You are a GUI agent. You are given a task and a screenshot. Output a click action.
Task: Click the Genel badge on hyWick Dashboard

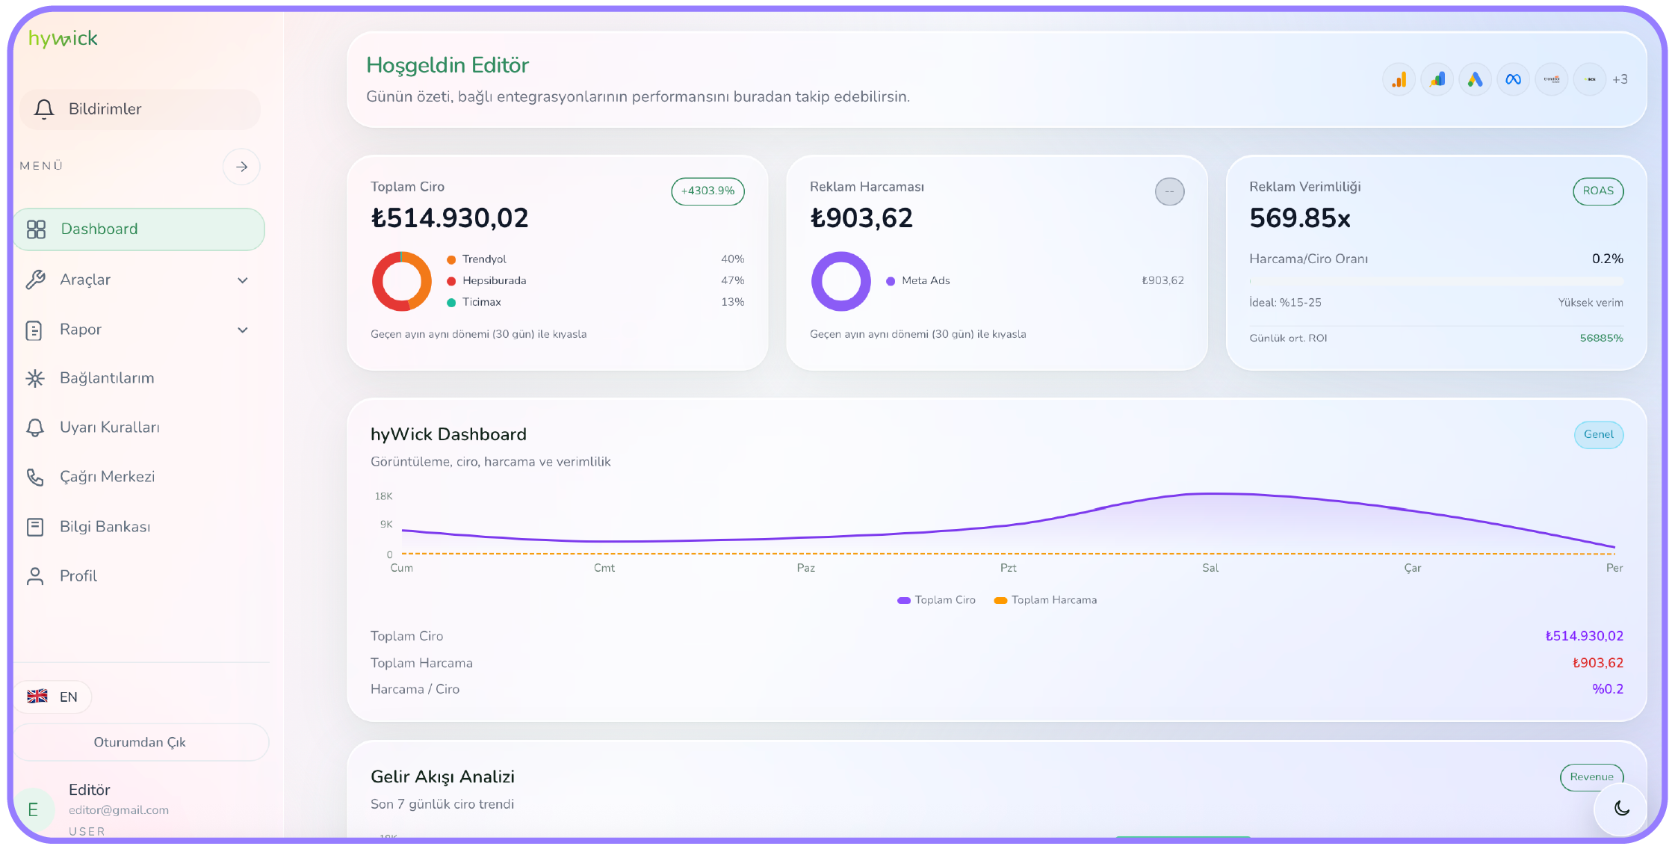(1599, 435)
